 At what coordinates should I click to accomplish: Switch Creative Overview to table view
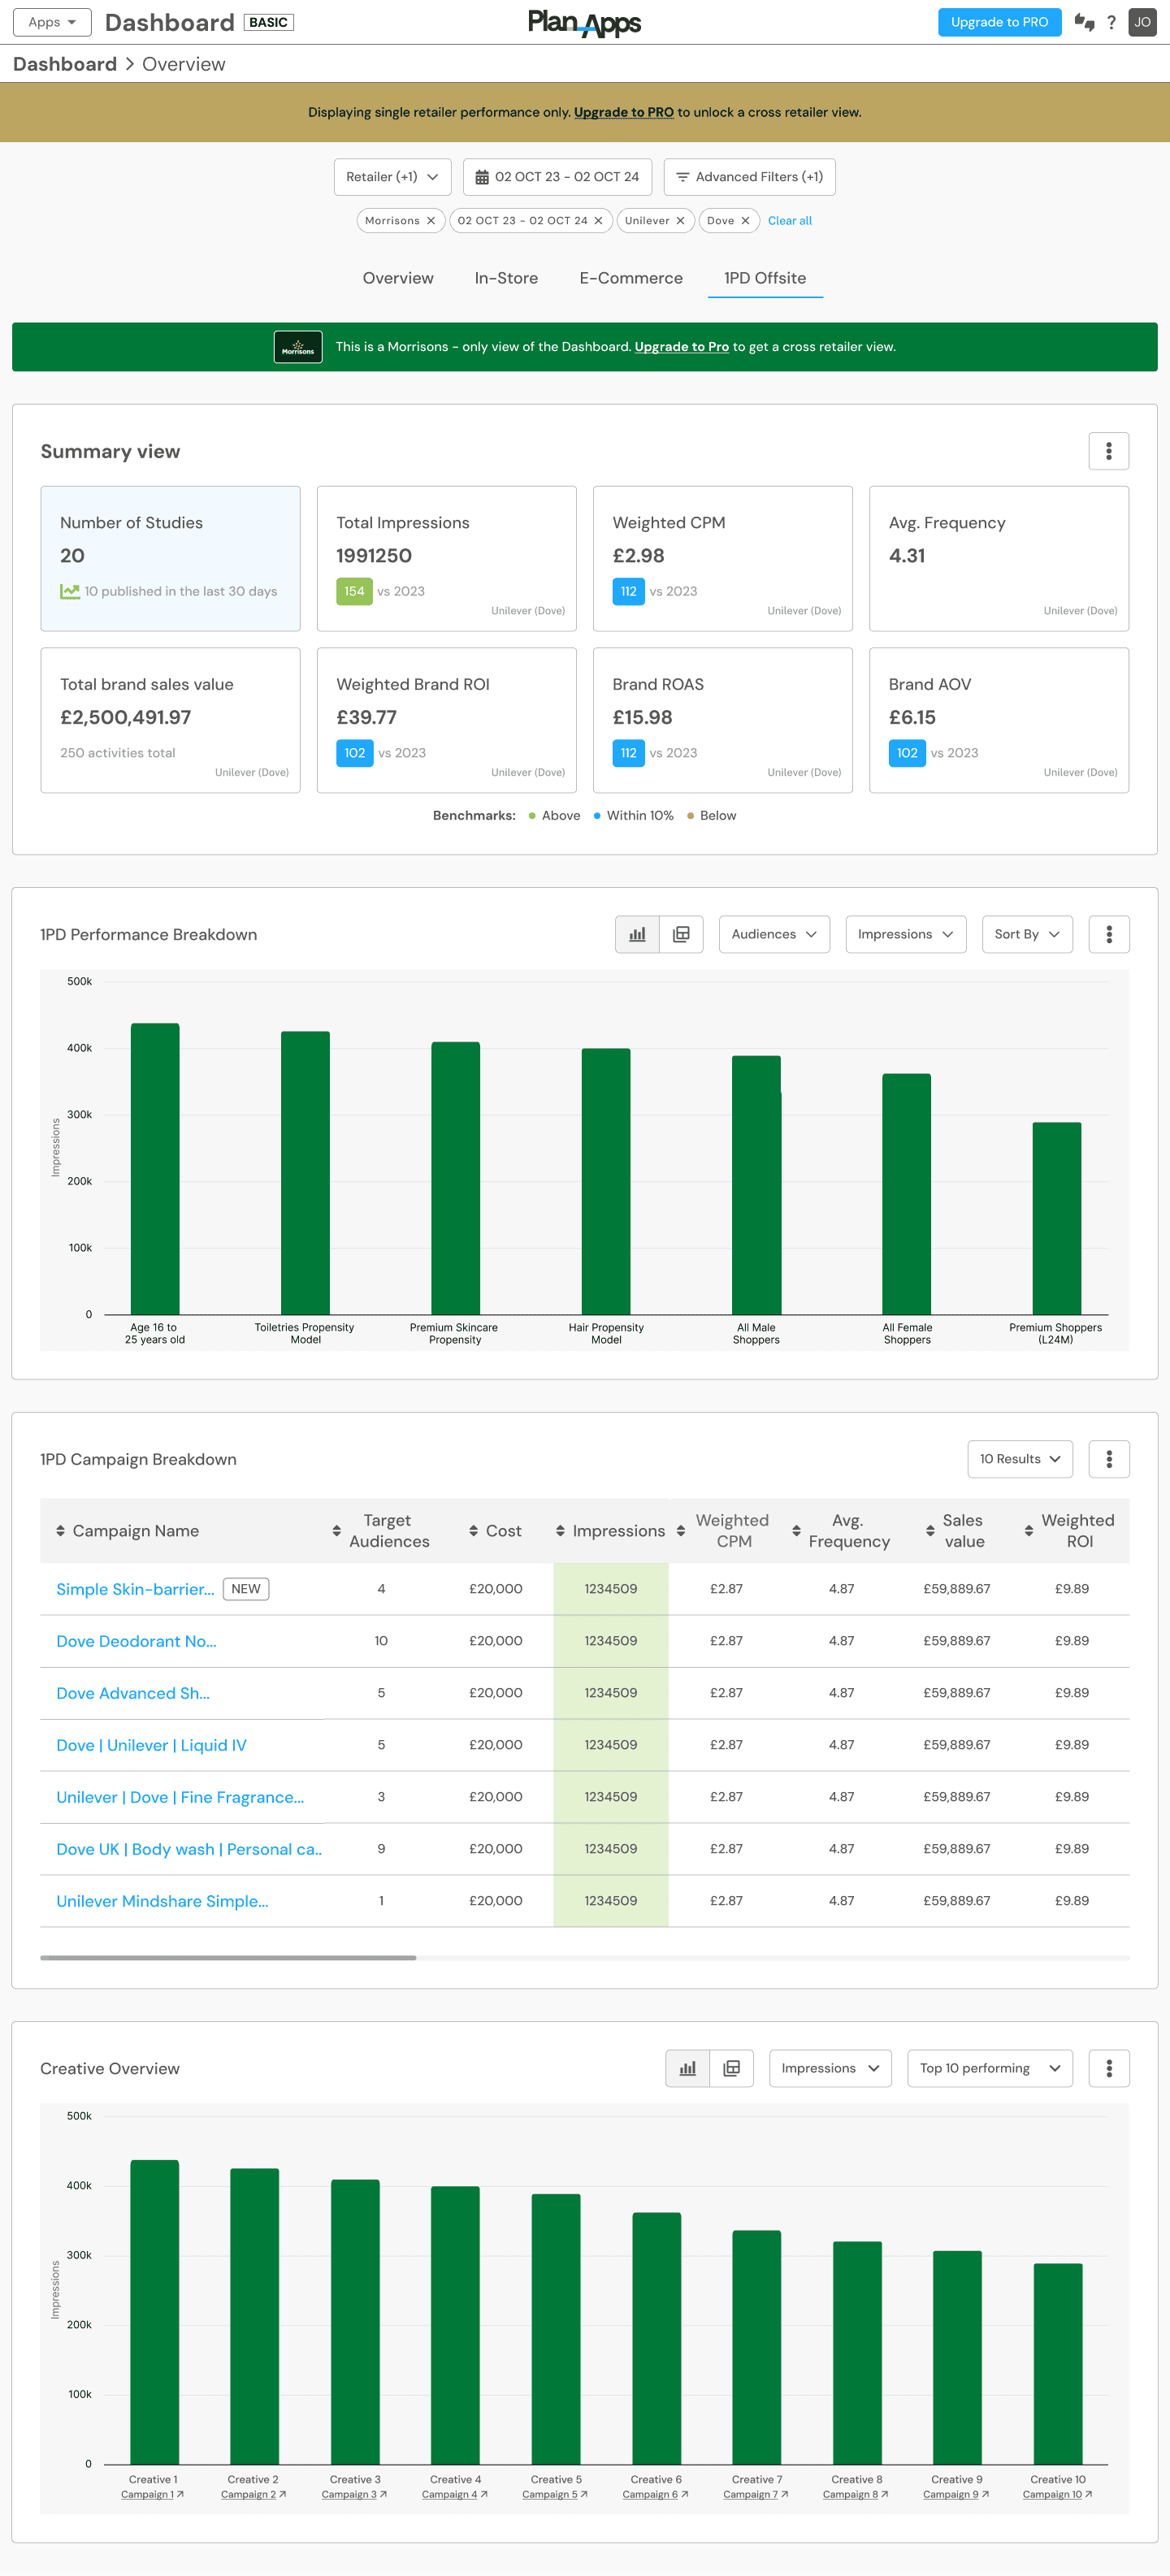click(731, 2068)
